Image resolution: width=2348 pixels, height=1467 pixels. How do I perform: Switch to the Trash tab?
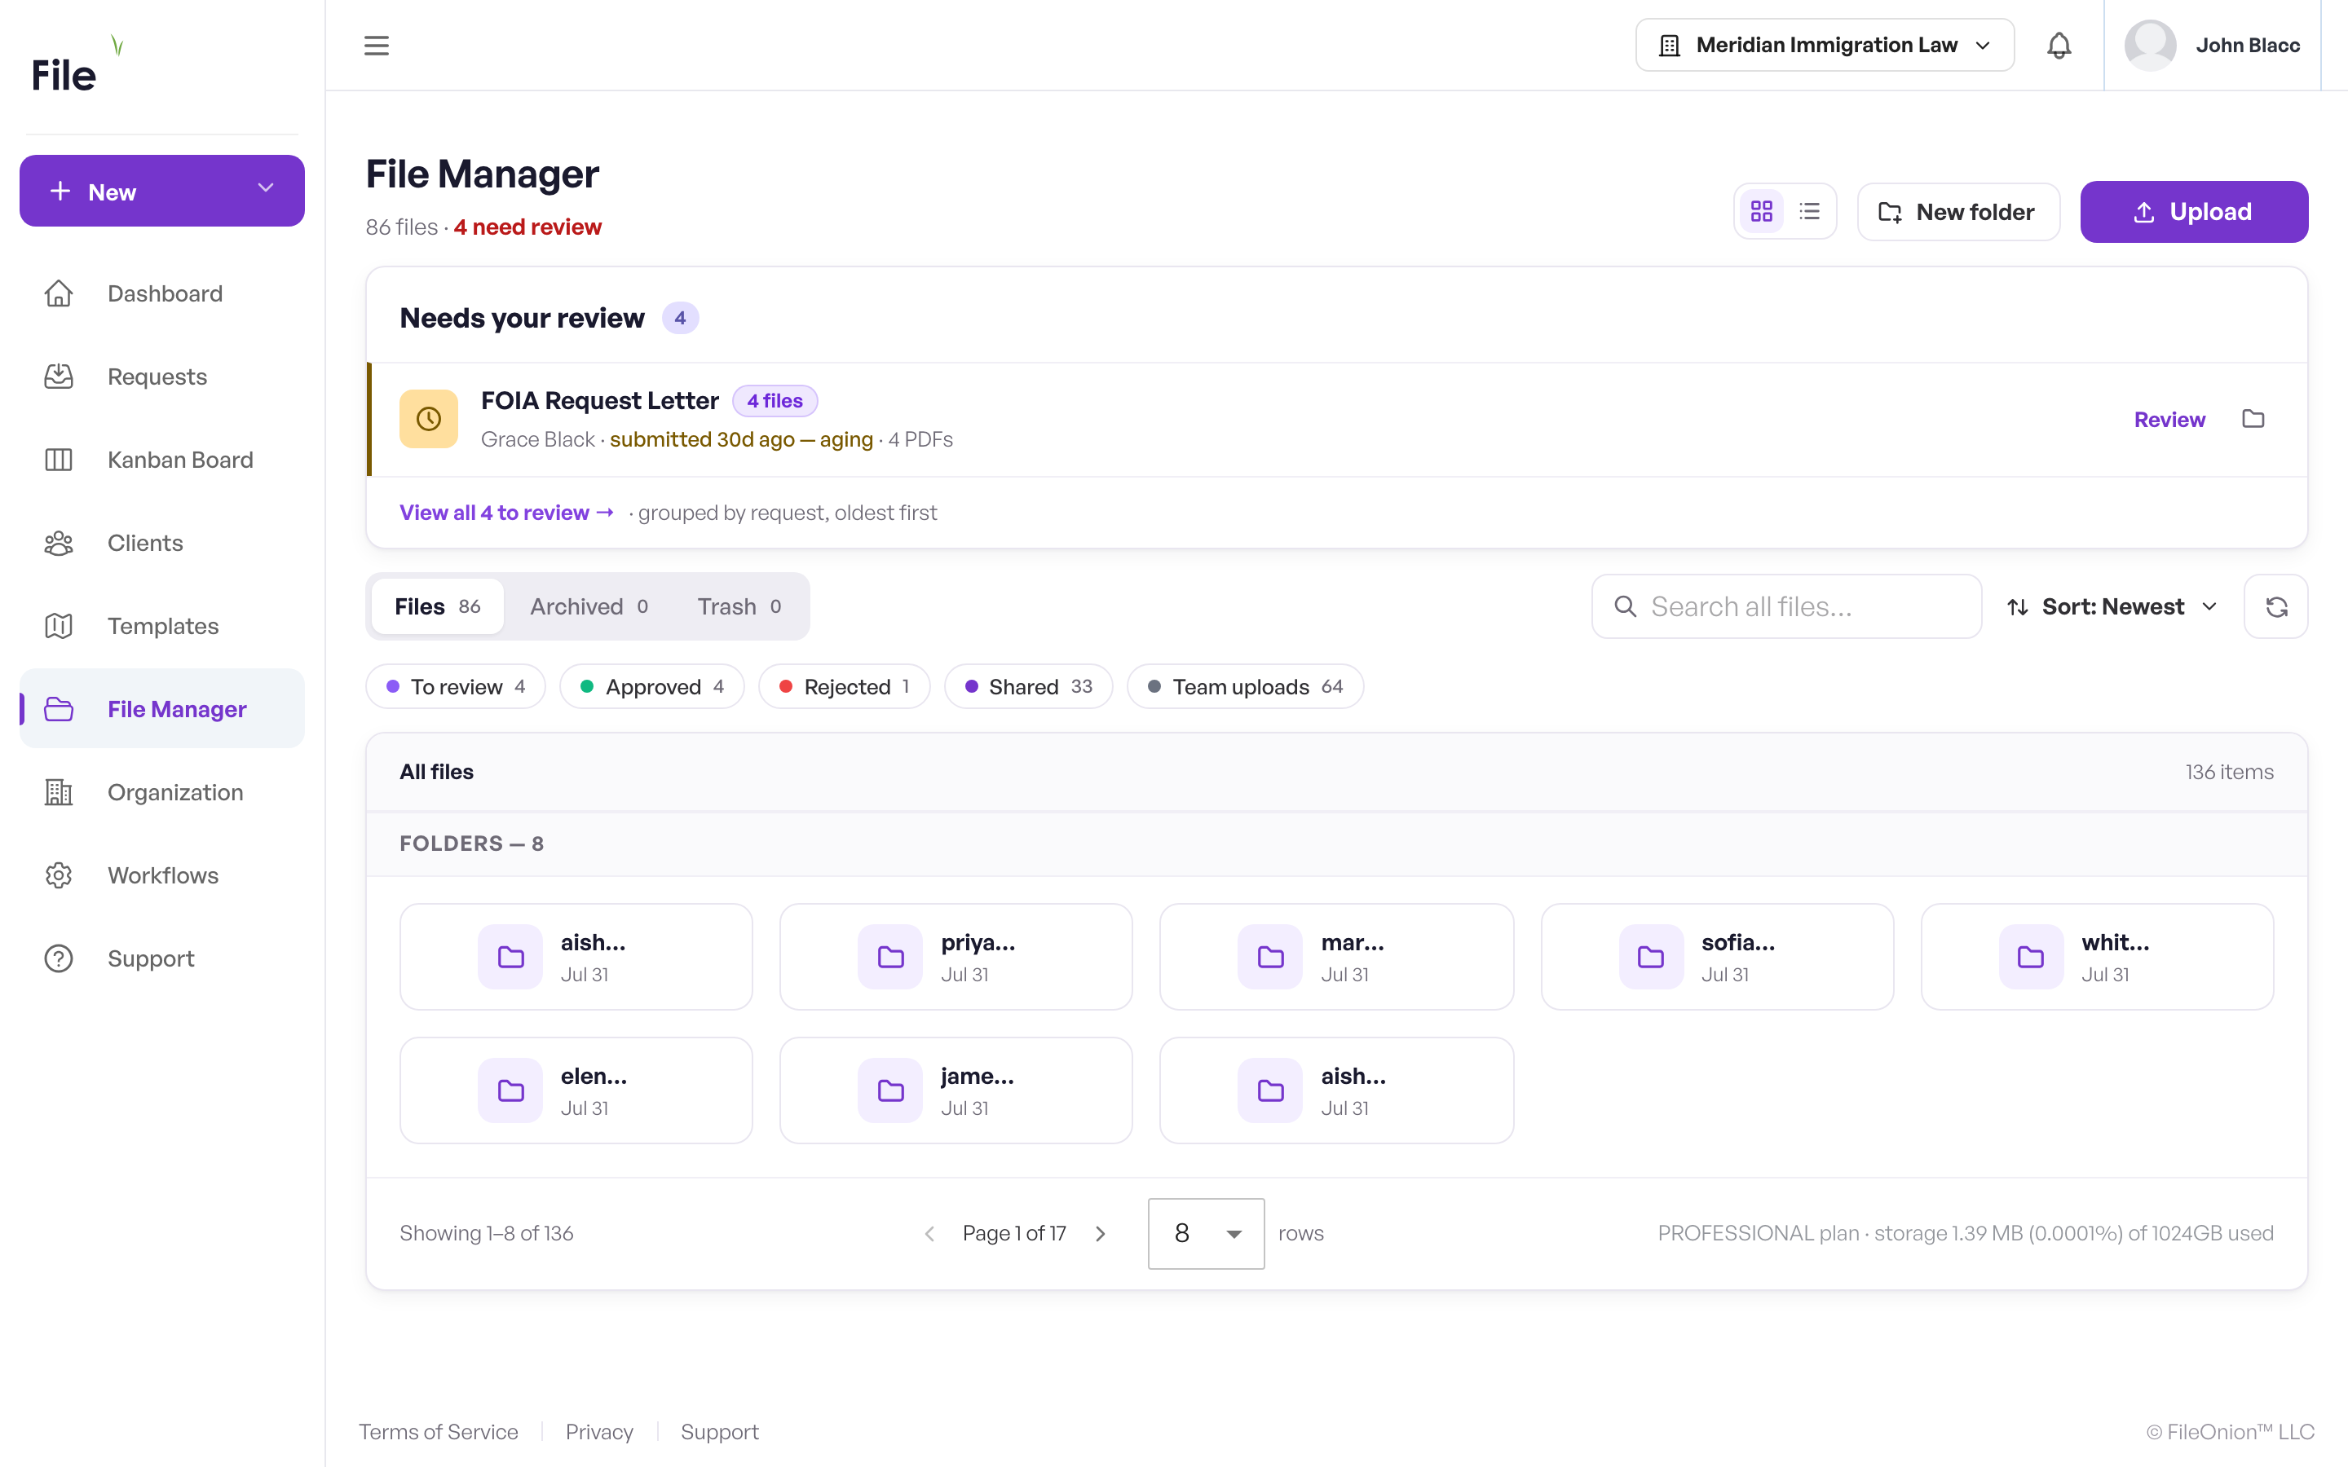click(739, 607)
